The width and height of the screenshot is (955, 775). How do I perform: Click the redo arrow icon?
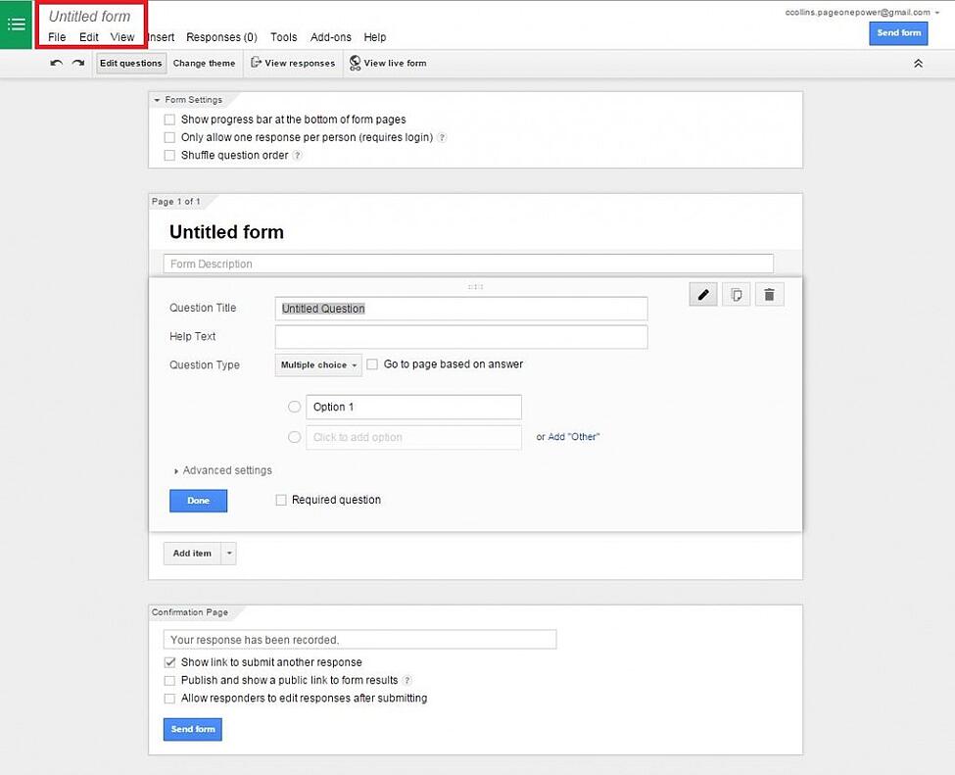pyautogui.click(x=77, y=63)
